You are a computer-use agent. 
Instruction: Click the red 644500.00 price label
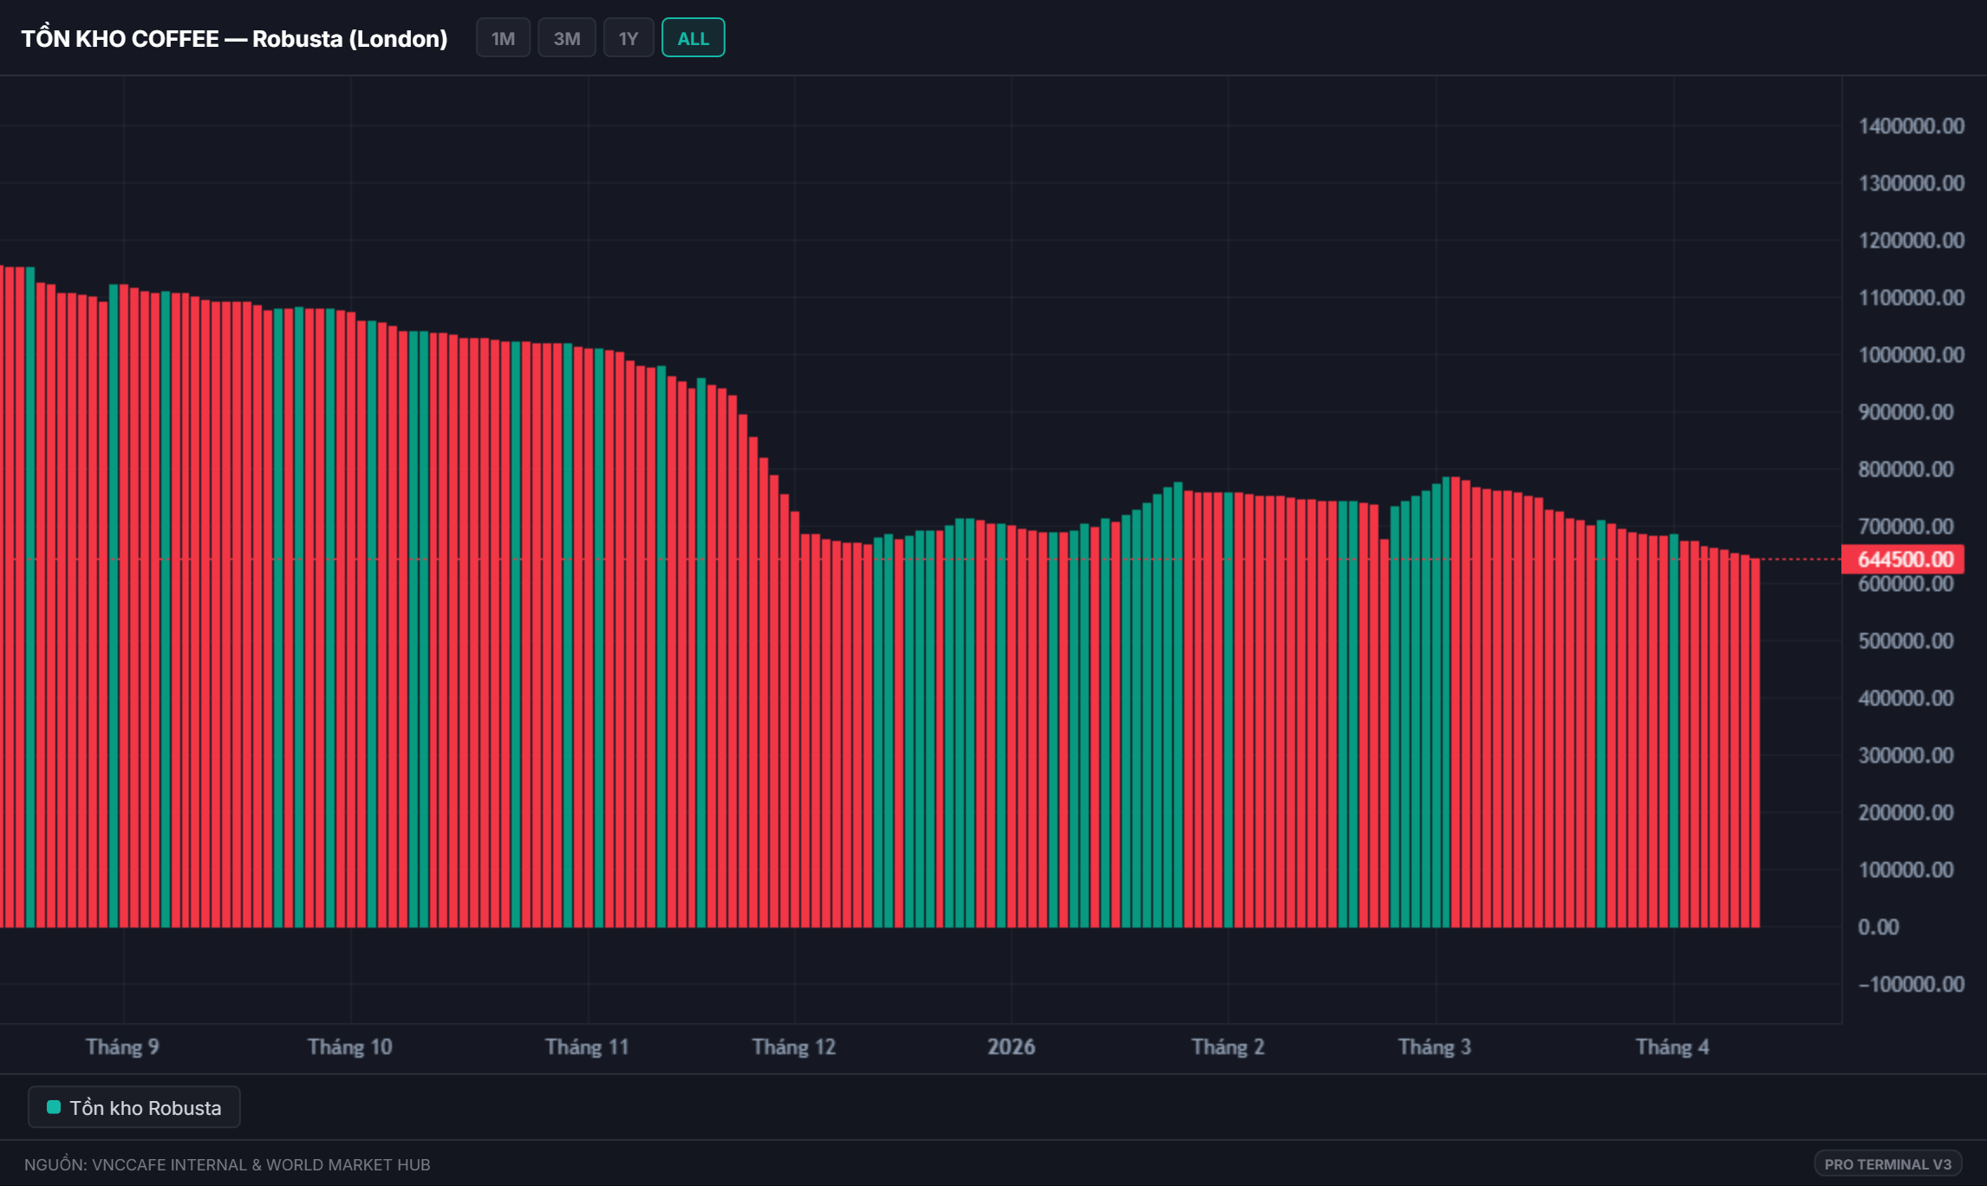[x=1904, y=559]
